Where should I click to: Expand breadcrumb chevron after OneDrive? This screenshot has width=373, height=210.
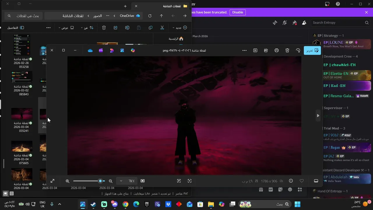pos(114,16)
